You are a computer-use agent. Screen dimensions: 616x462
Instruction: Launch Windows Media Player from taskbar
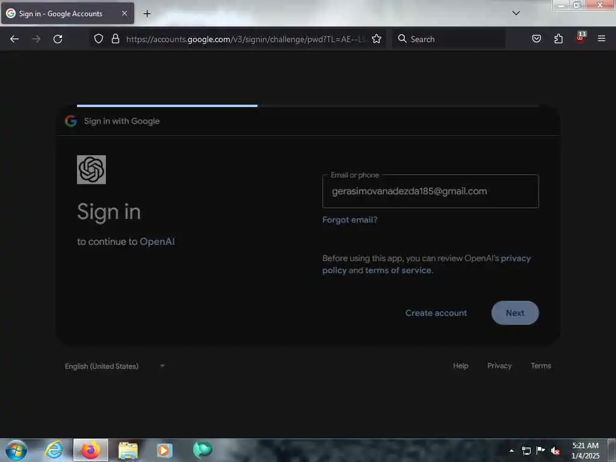165,450
